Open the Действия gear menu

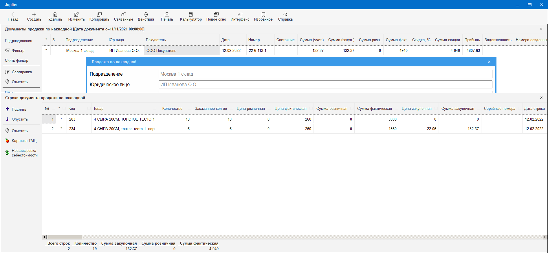click(146, 17)
